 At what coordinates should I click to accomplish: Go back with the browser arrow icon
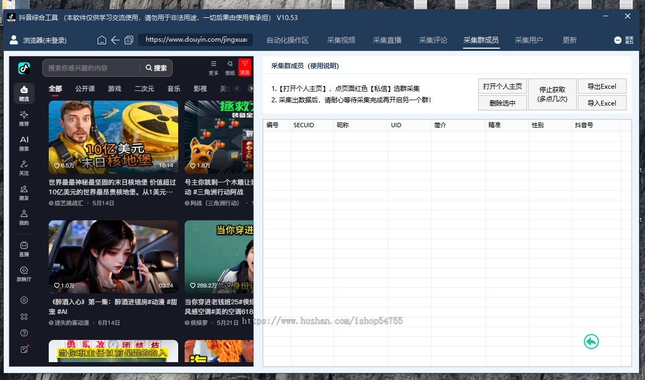(115, 40)
